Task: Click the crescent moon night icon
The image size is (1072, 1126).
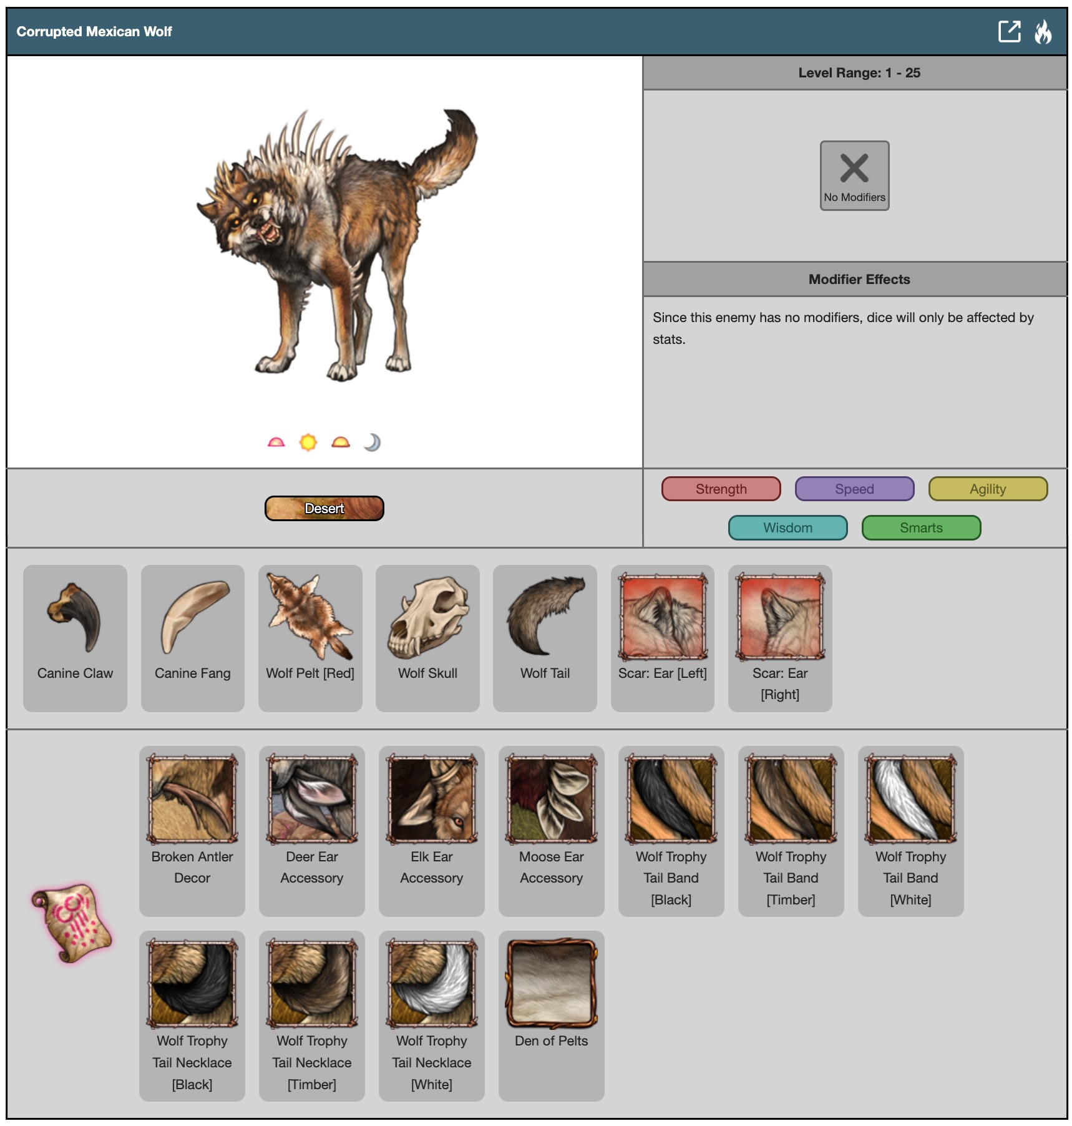Action: [373, 443]
